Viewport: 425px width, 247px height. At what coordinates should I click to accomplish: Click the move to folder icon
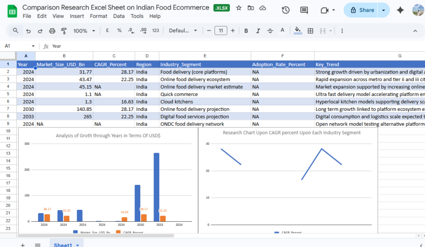pos(251,8)
